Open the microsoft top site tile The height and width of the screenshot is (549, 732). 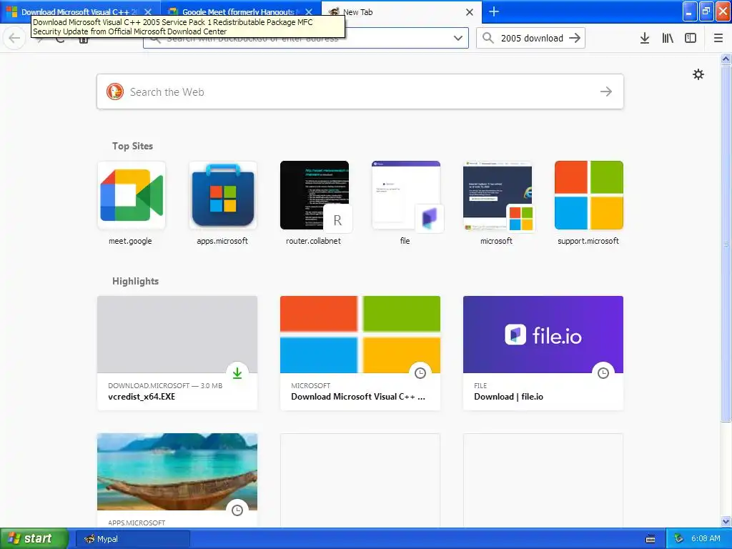[498, 204]
